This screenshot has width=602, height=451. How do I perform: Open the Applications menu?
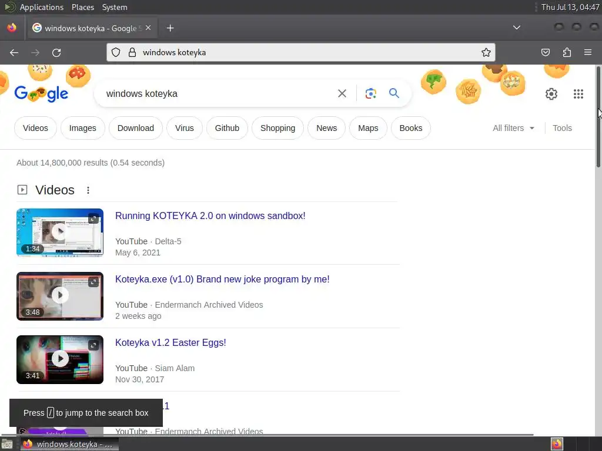[x=42, y=7]
